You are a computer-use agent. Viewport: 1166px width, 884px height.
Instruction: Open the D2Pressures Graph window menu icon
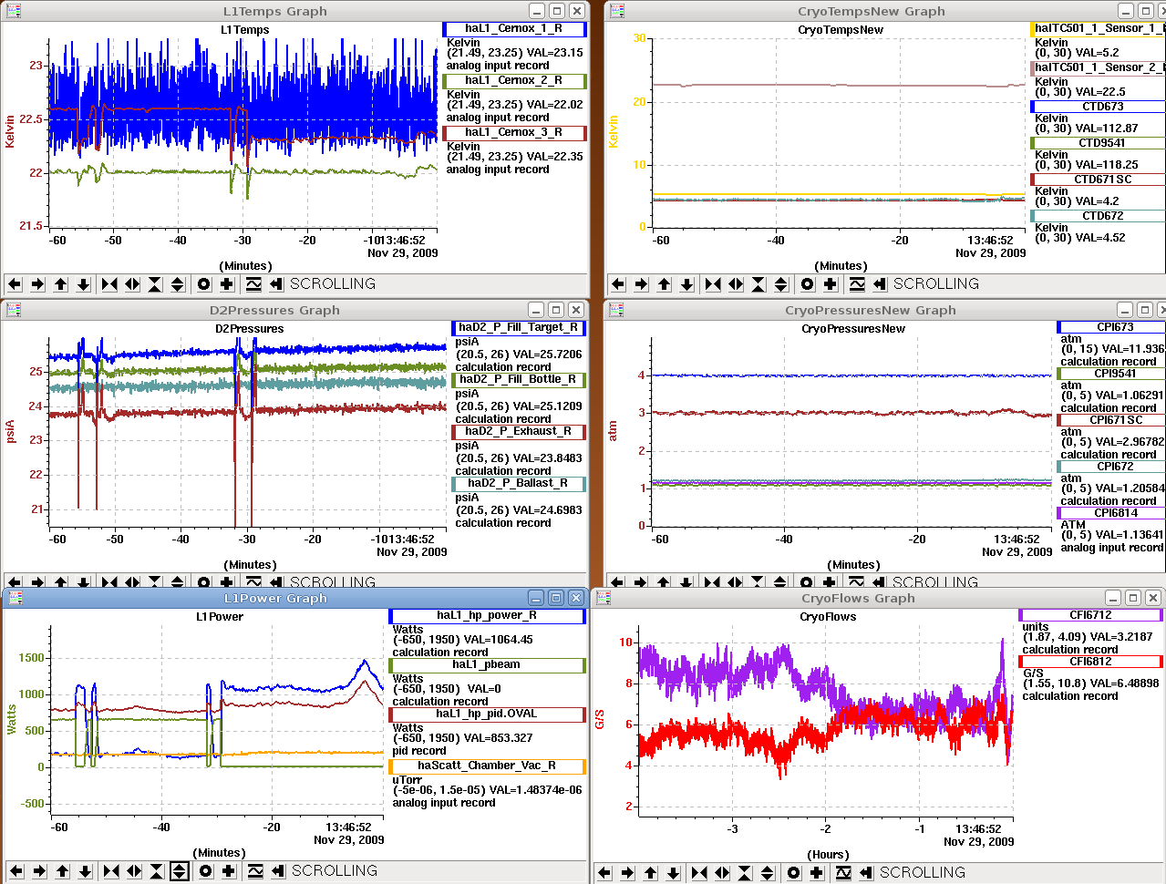click(x=14, y=310)
